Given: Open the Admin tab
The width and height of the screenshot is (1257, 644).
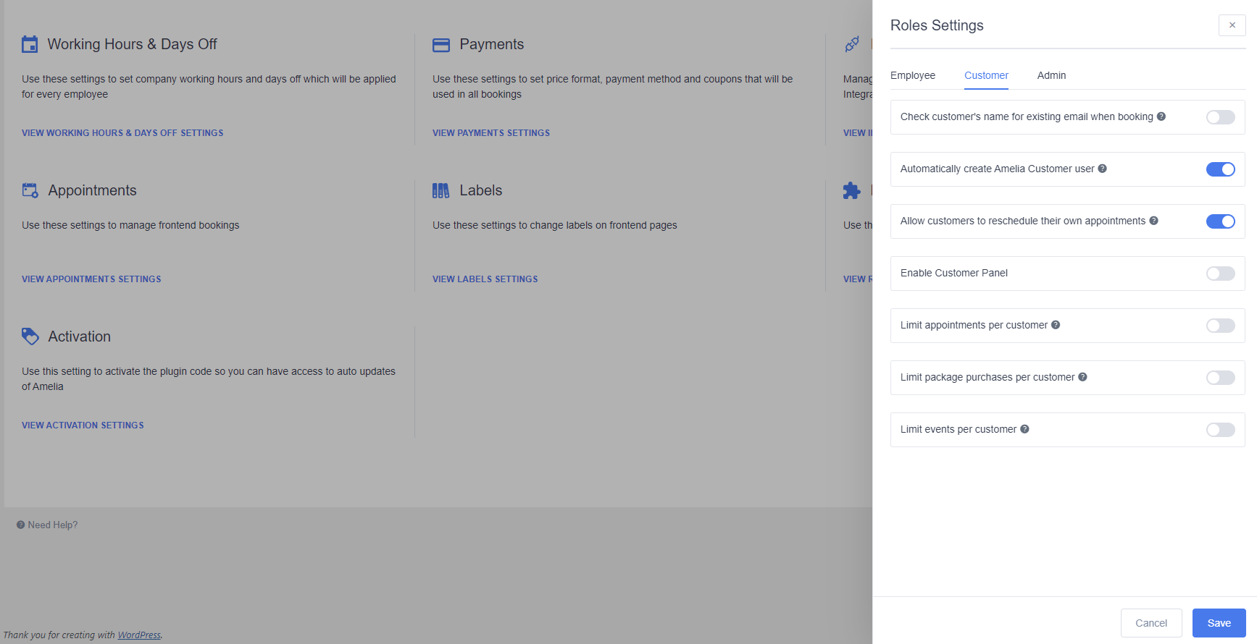Looking at the screenshot, I should pos(1051,75).
